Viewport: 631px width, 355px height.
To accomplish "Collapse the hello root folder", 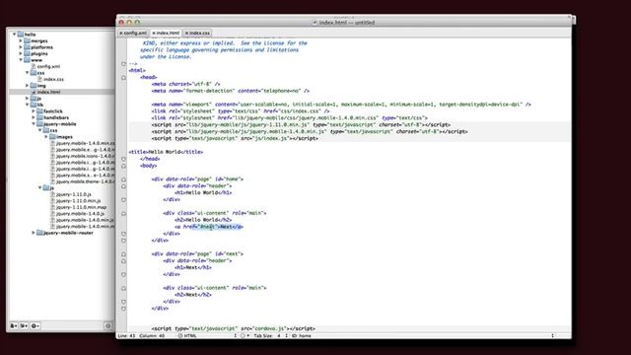I will [15, 35].
